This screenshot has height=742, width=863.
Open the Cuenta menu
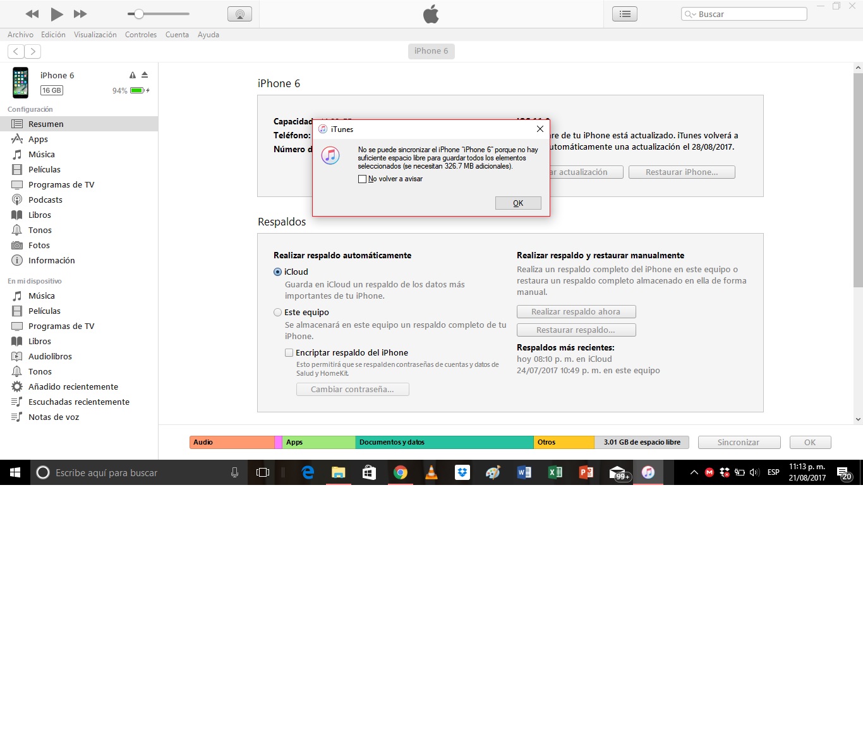click(177, 35)
